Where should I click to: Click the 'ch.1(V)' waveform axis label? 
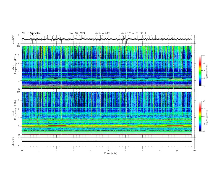[13, 39]
